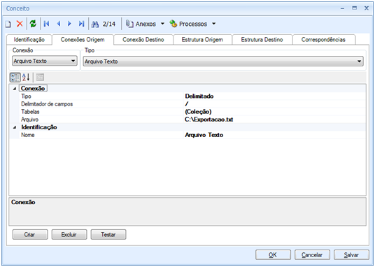Click the Processos toolbar label

click(x=193, y=24)
